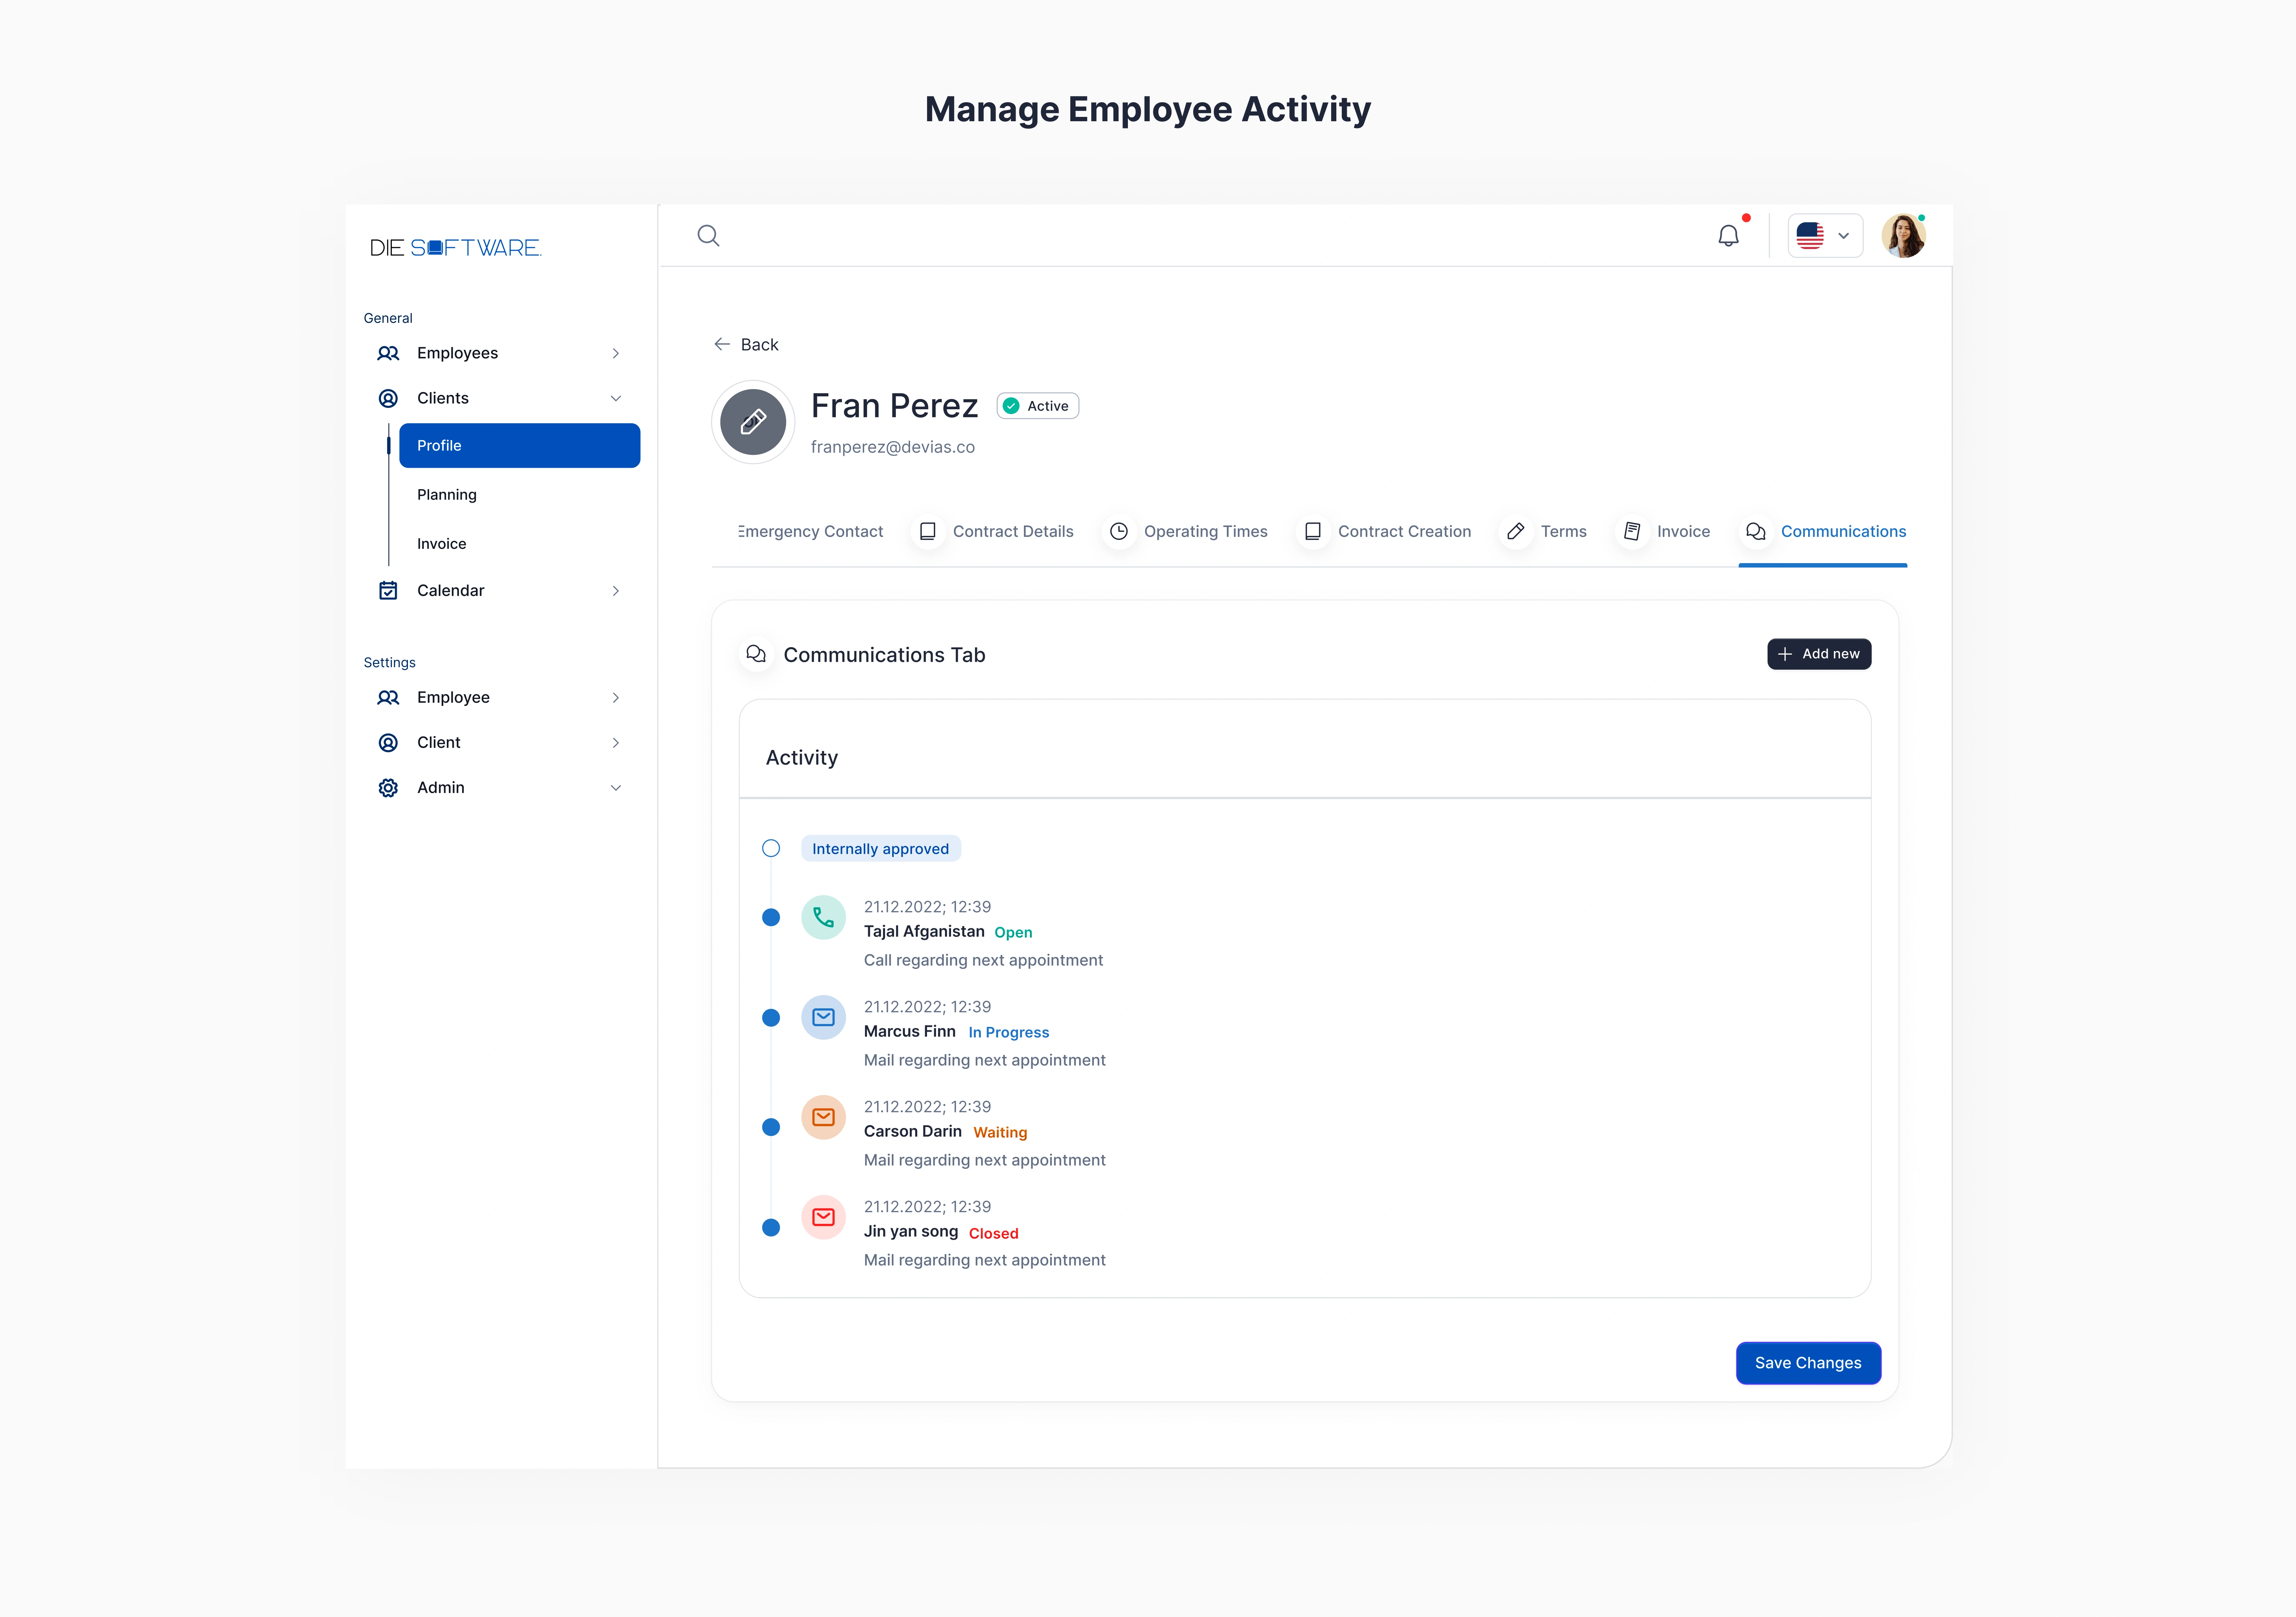
Task: Open notifications via the bell icon
Action: [1728, 235]
